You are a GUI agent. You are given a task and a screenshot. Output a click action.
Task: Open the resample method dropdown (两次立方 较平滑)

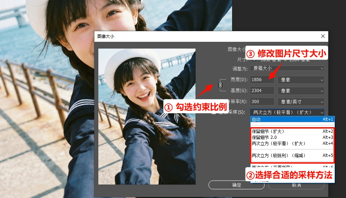(287, 112)
